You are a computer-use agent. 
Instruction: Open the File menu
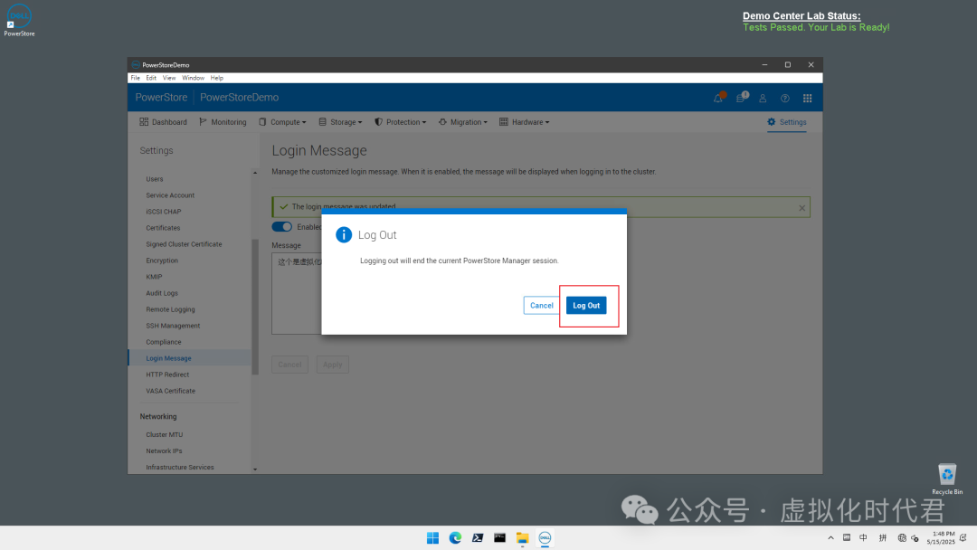pos(135,78)
